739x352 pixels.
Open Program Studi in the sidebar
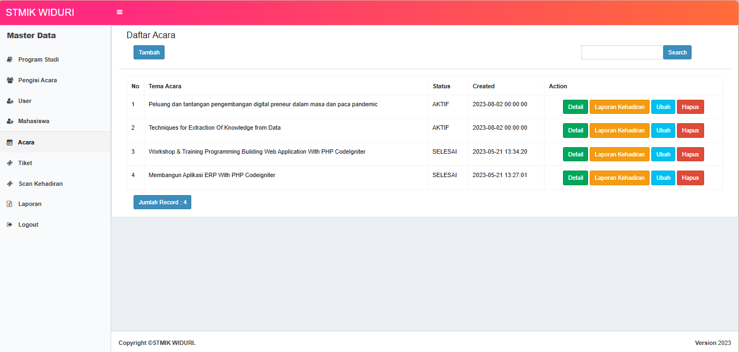point(38,59)
